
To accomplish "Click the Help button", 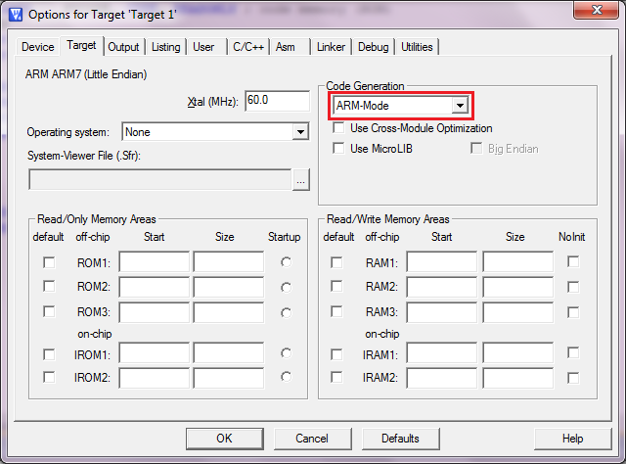I will point(572,439).
